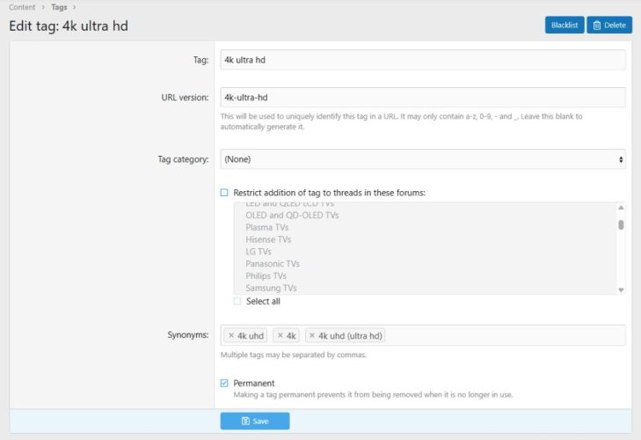The width and height of the screenshot is (641, 440).
Task: Remove the '4k uhd (ultra hd)' synonym
Action: pos(312,335)
